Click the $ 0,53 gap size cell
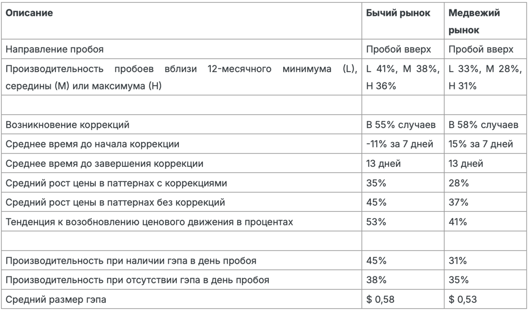Viewport: 528px width, 311px height. (x=462, y=299)
